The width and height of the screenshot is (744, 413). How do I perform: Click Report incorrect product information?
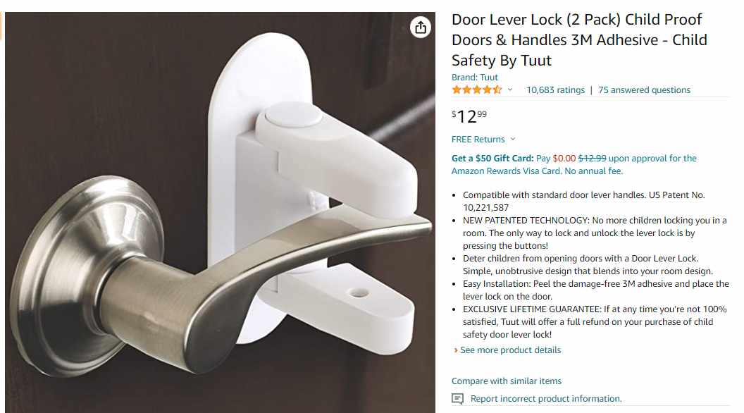[545, 399]
